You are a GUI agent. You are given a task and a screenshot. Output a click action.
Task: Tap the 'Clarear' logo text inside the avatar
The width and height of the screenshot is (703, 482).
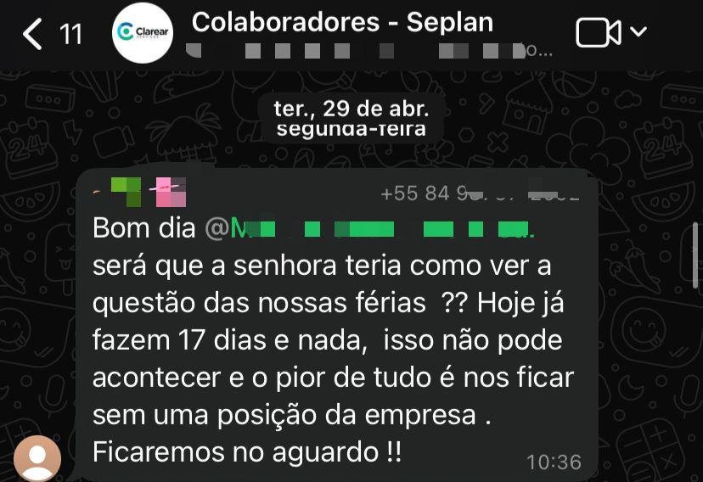point(152,31)
